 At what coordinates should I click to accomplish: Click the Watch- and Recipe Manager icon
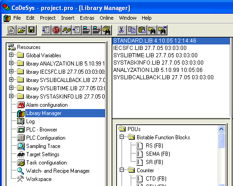[21, 171]
